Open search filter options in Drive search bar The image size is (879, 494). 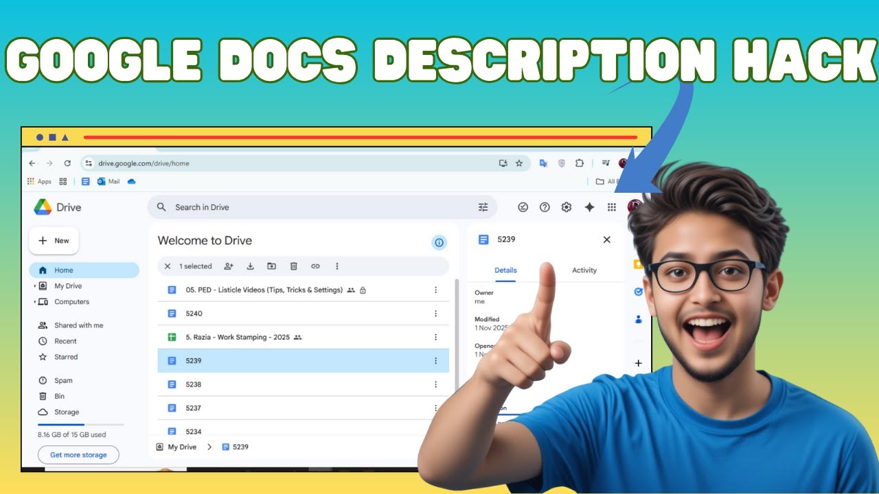(483, 207)
